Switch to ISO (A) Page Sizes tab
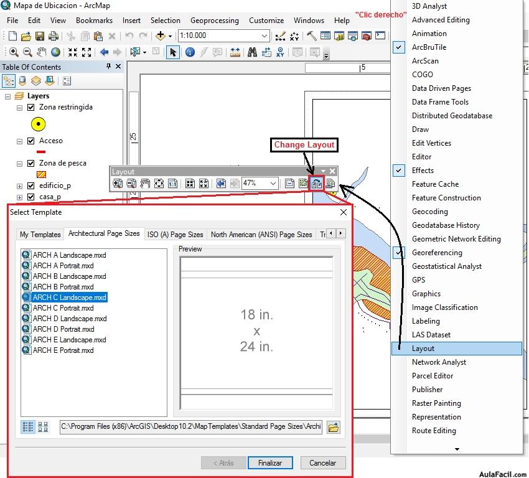Image resolution: width=529 pixels, height=478 pixels. pyautogui.click(x=175, y=235)
